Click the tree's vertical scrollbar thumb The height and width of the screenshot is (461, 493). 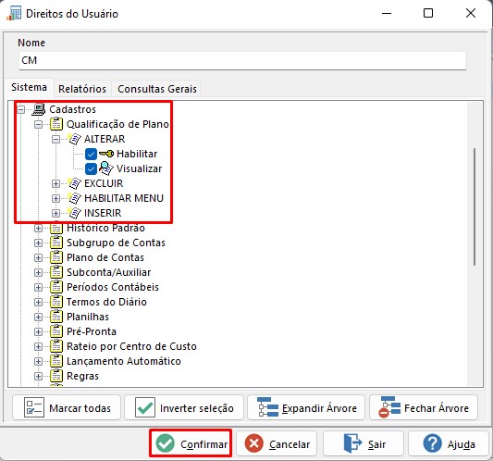tap(475, 206)
